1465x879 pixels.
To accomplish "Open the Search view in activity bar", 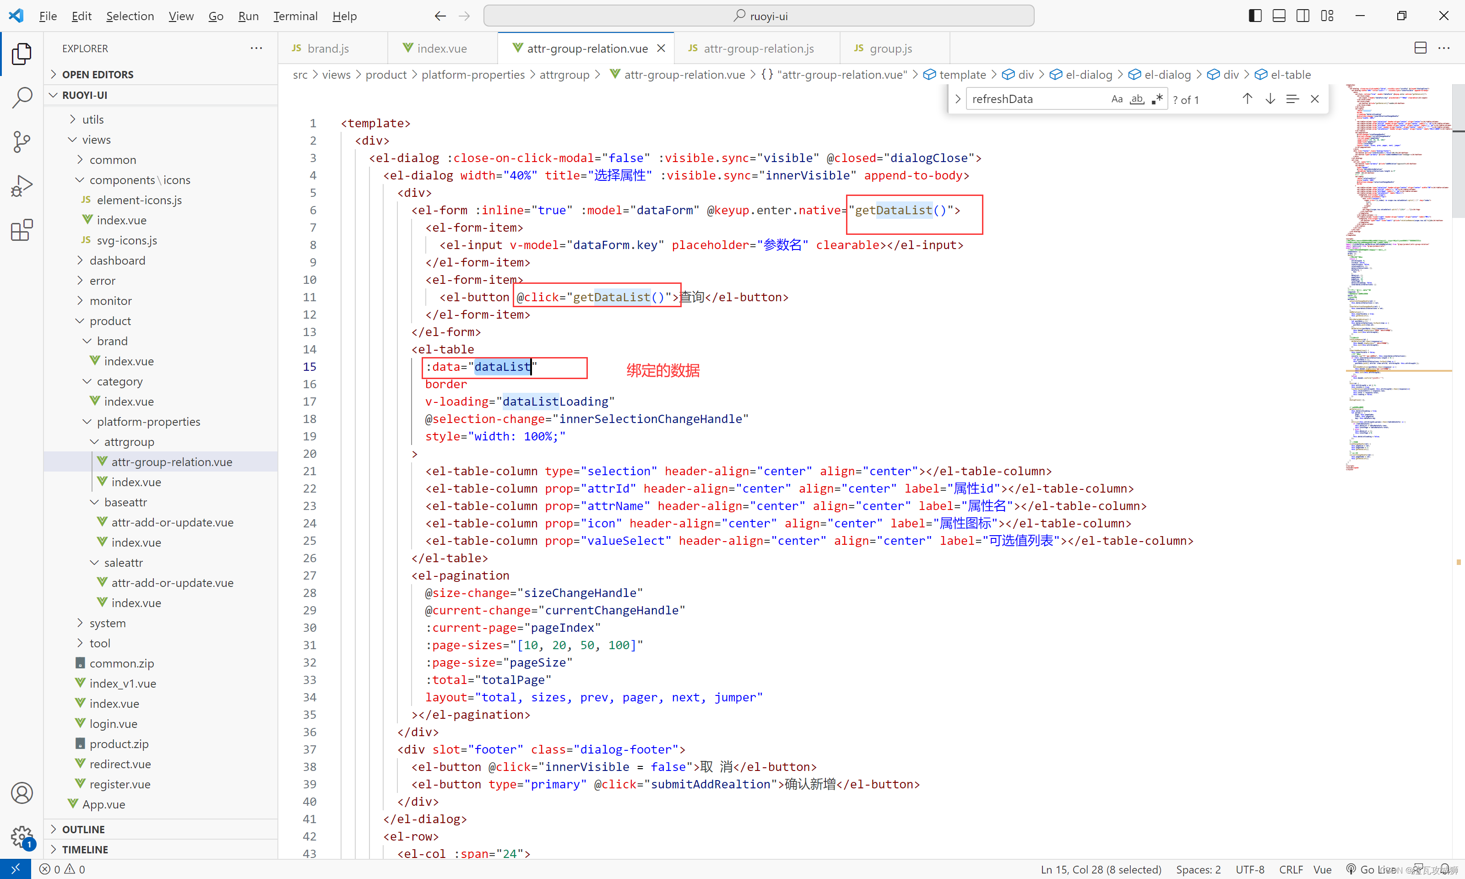I will (22, 98).
